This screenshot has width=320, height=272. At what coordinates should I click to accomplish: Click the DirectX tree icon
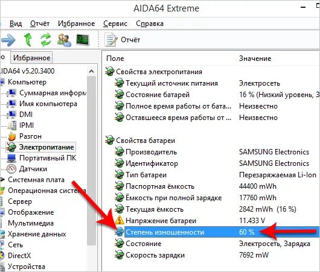click(x=2, y=256)
